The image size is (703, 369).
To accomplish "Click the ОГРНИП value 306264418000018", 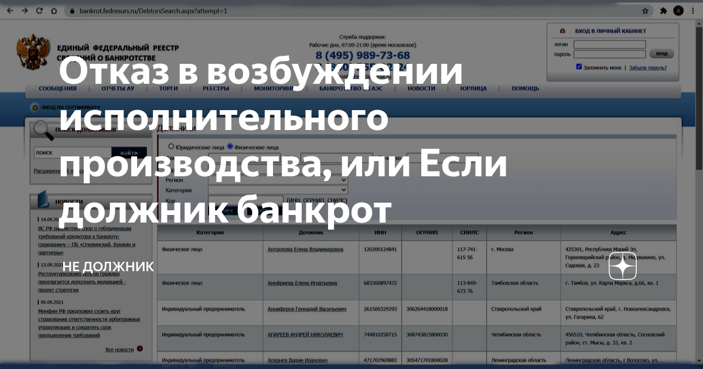I will (x=427, y=309).
